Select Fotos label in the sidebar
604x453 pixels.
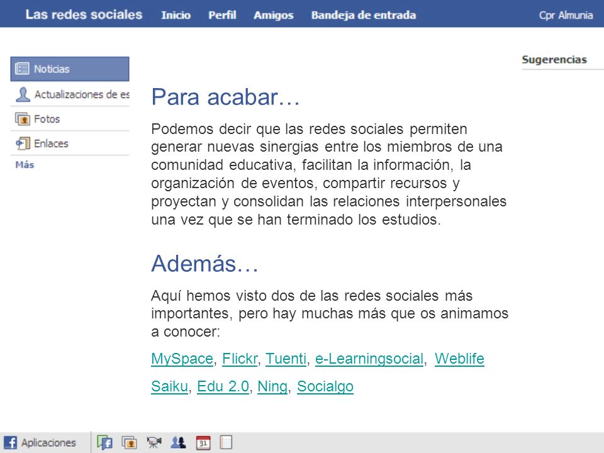[47, 119]
